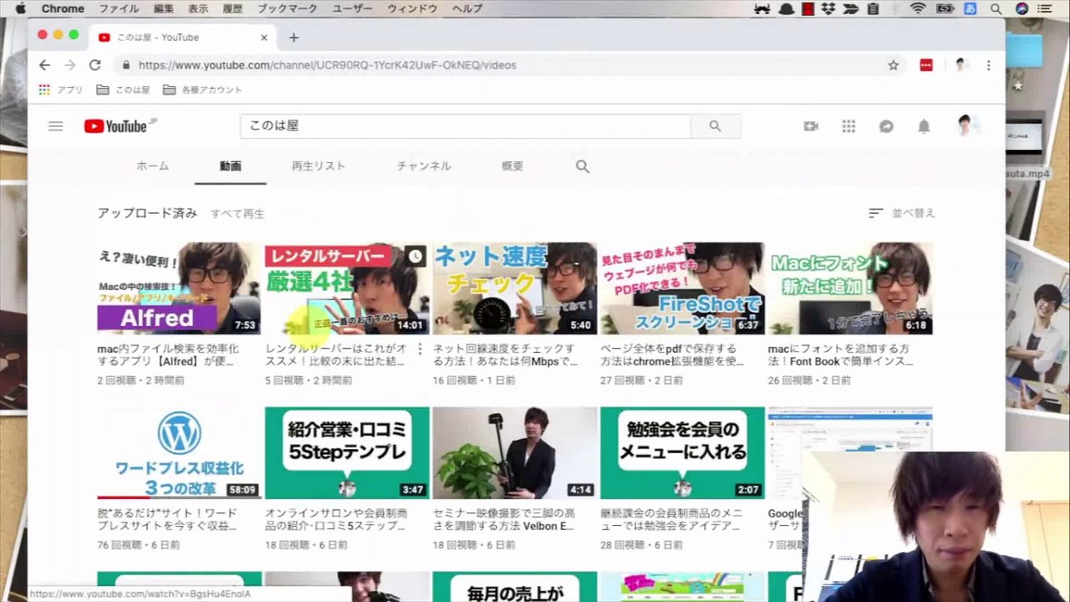The width and height of the screenshot is (1070, 602).
Task: Open the ファイル menu
Action: point(119,8)
